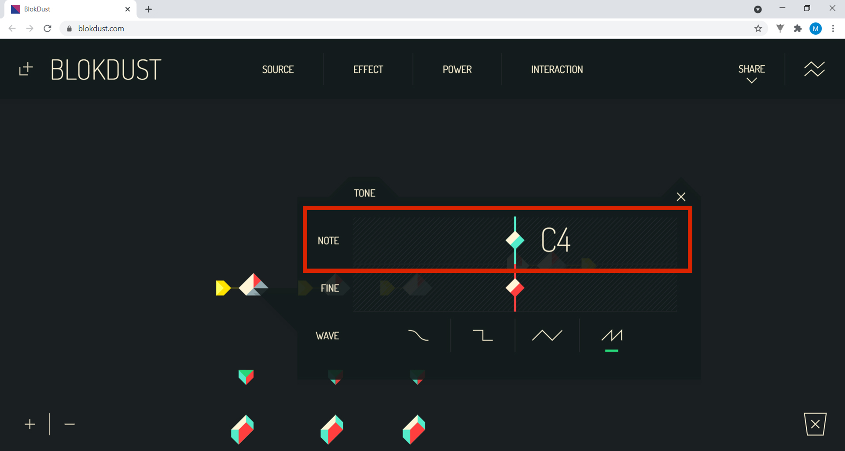Click the NOTE slider diamond handle
This screenshot has height=451, width=845.
[515, 240]
